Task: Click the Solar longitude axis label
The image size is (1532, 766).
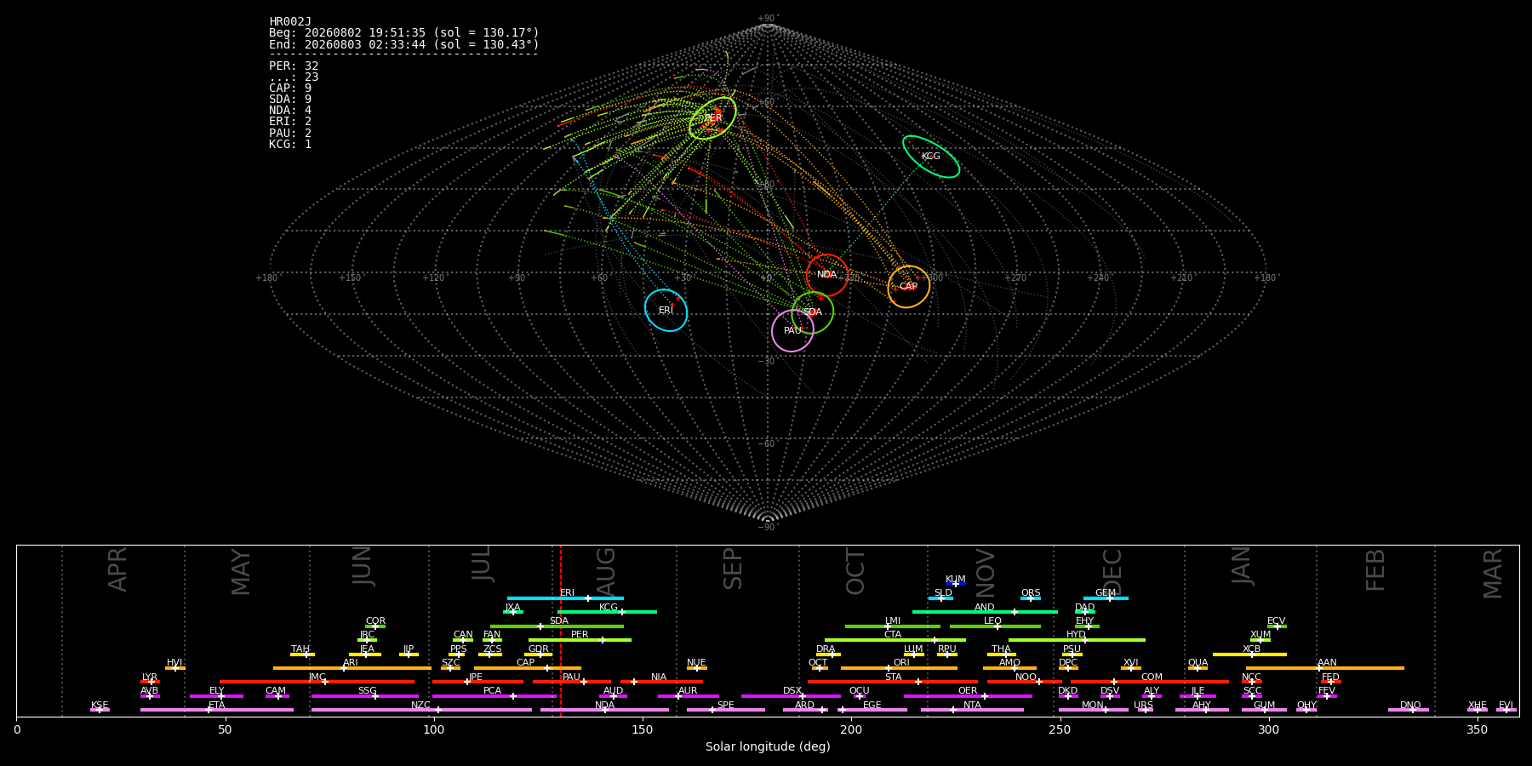Action: tap(768, 747)
